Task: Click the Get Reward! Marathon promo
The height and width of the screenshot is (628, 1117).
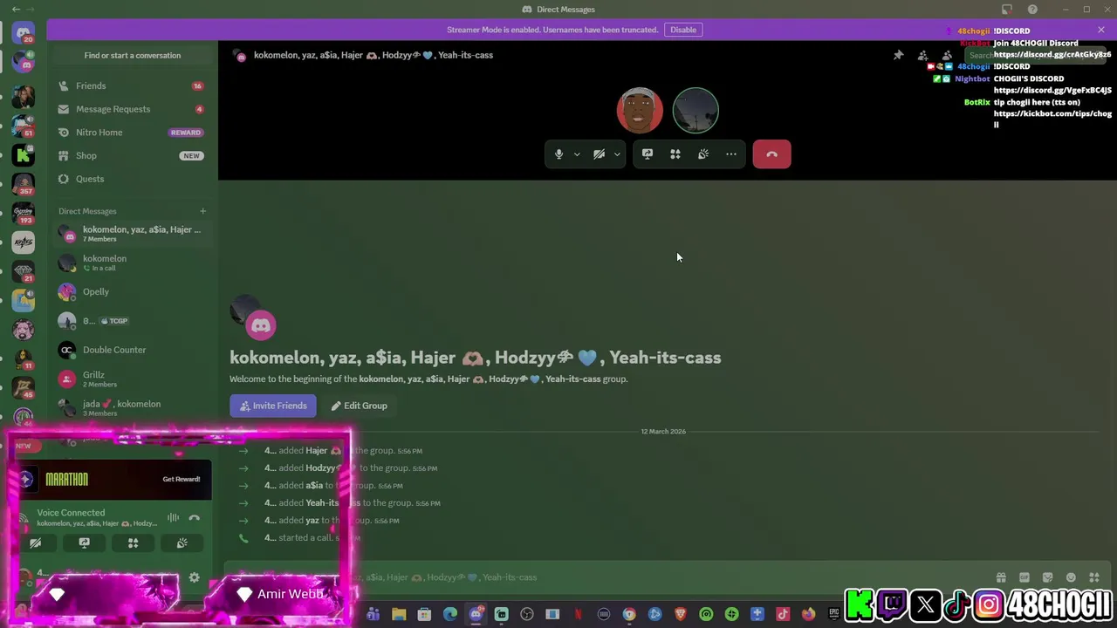Action: coord(181,479)
